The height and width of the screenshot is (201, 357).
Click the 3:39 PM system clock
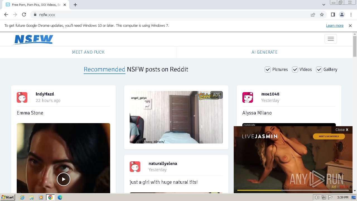pyautogui.click(x=342, y=197)
